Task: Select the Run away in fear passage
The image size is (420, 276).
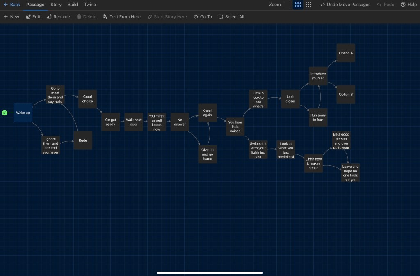Action: click(318, 118)
